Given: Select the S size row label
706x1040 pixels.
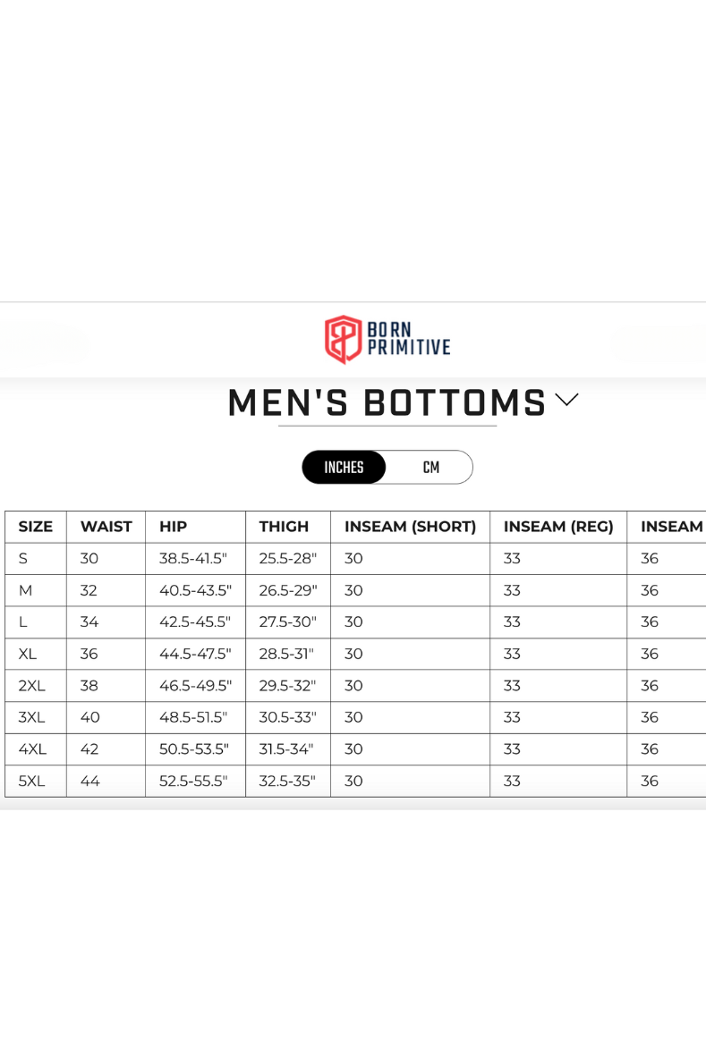Looking at the screenshot, I should pyautogui.click(x=23, y=559).
